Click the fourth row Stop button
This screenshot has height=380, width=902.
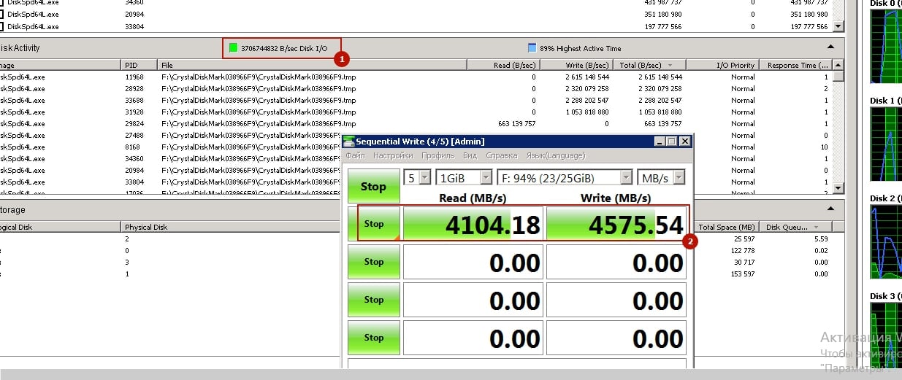tap(373, 338)
